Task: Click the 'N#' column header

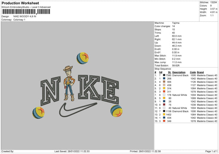Action: [161, 72]
